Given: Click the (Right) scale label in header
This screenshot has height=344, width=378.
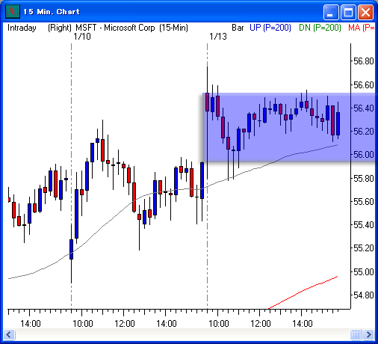Looking at the screenshot, I should click(60, 28).
